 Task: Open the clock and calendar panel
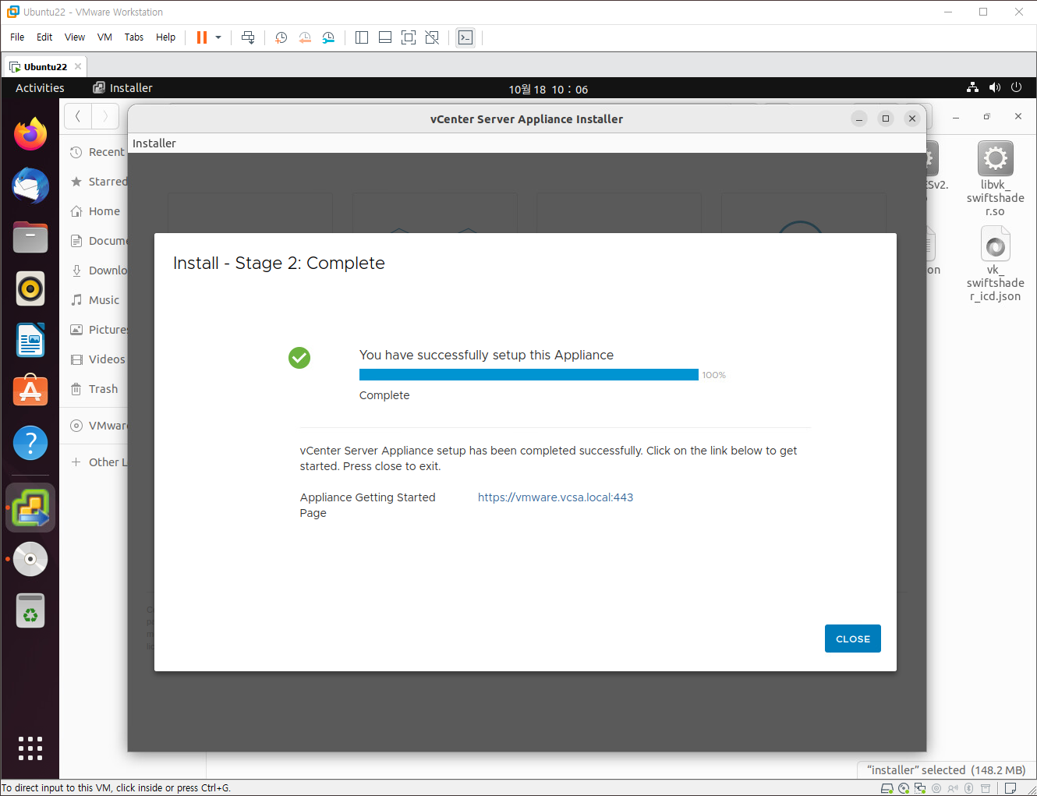pyautogui.click(x=548, y=89)
